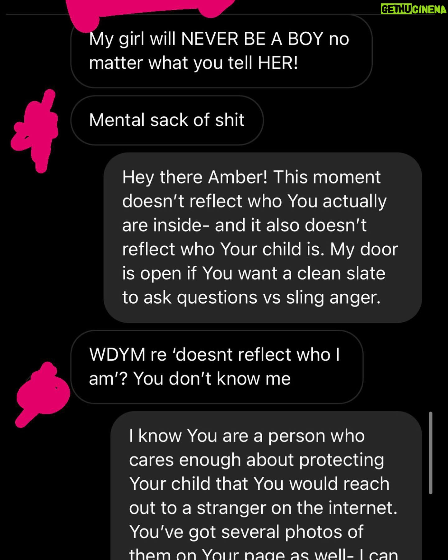Tap the 'Hey there Amber!' reply bubble
The width and height of the screenshot is (448, 560).
point(263,237)
